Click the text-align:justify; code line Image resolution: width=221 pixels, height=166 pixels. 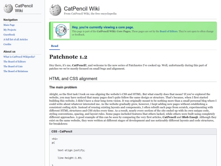(x=71, y=150)
